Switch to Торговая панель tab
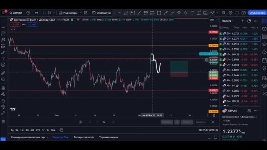 point(108,137)
